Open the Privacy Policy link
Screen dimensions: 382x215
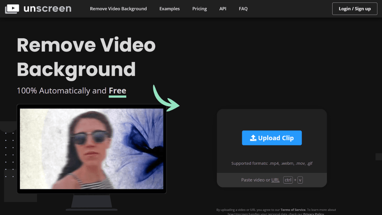[x=313, y=214]
